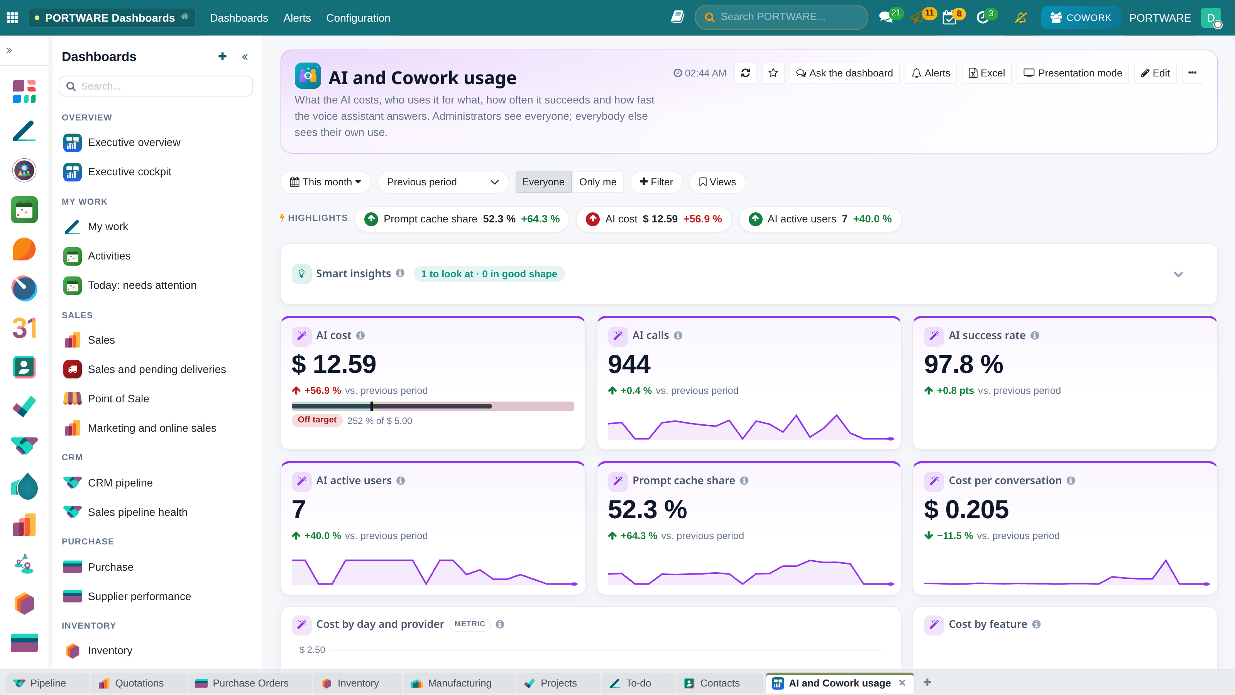Click the AI cost target progress bar
1235x695 pixels.
[433, 406]
